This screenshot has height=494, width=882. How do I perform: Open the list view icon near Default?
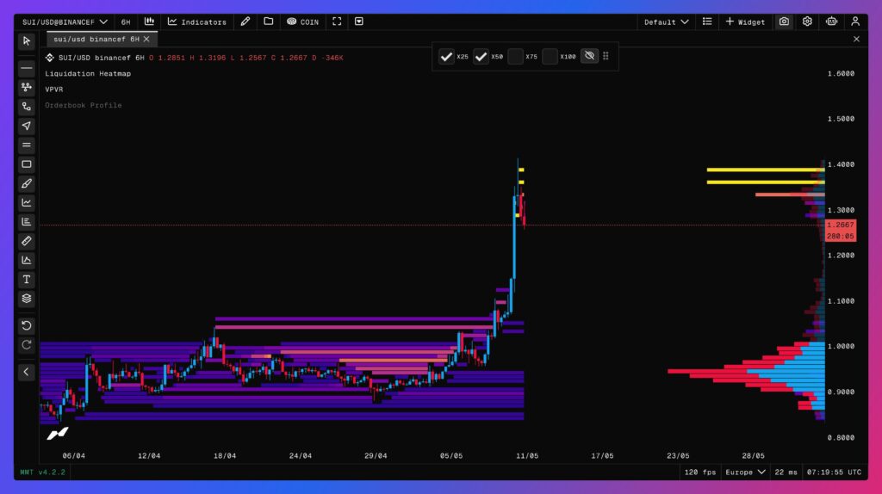click(x=707, y=22)
